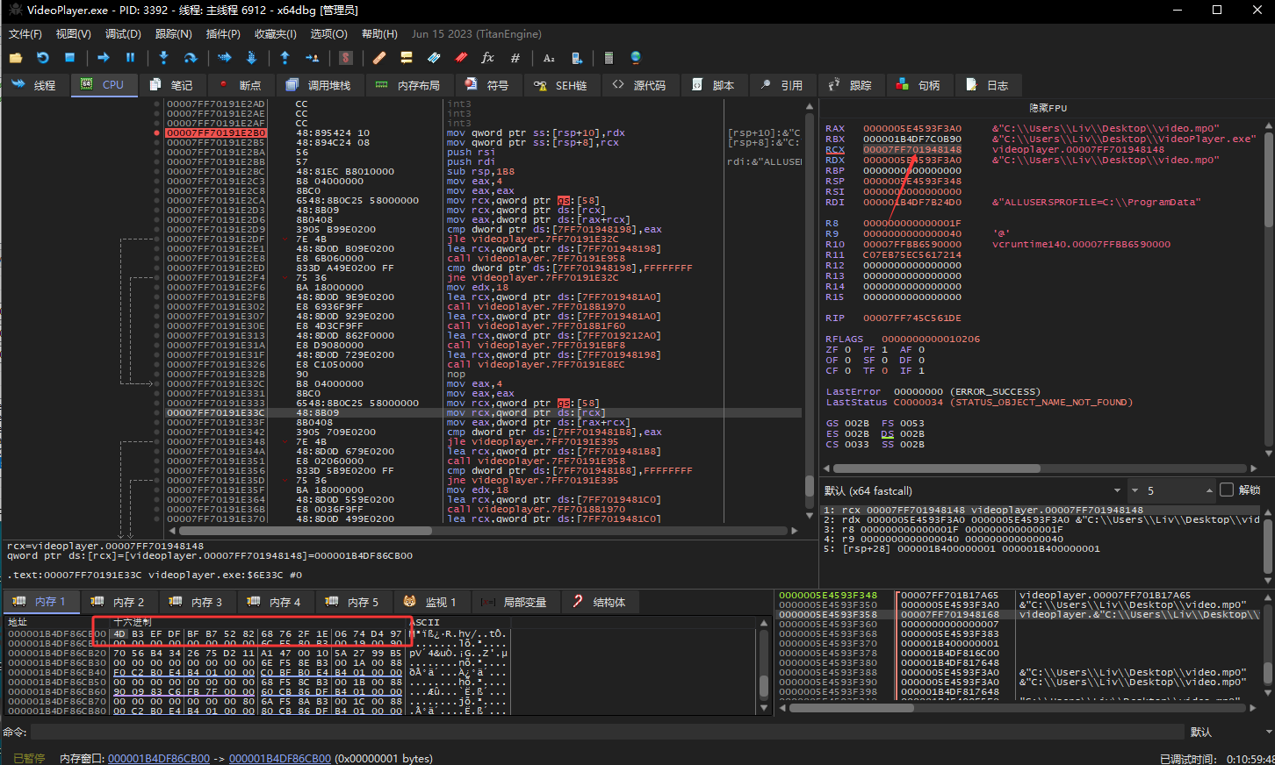Open the Scylla plugin icon
The height and width of the screenshot is (765, 1275).
(x=346, y=58)
